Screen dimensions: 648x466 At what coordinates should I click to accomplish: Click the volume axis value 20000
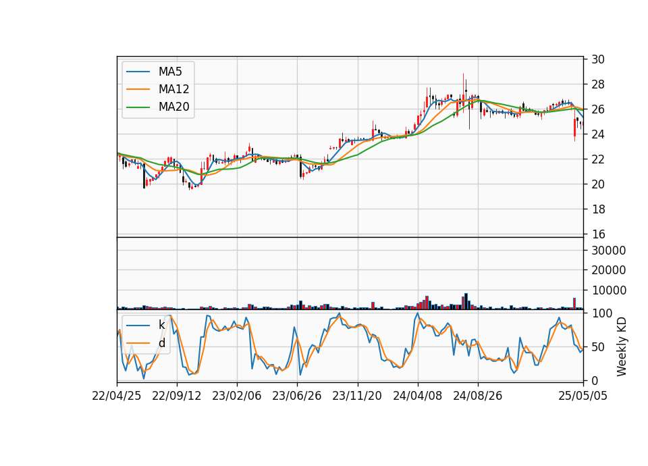tap(608, 270)
